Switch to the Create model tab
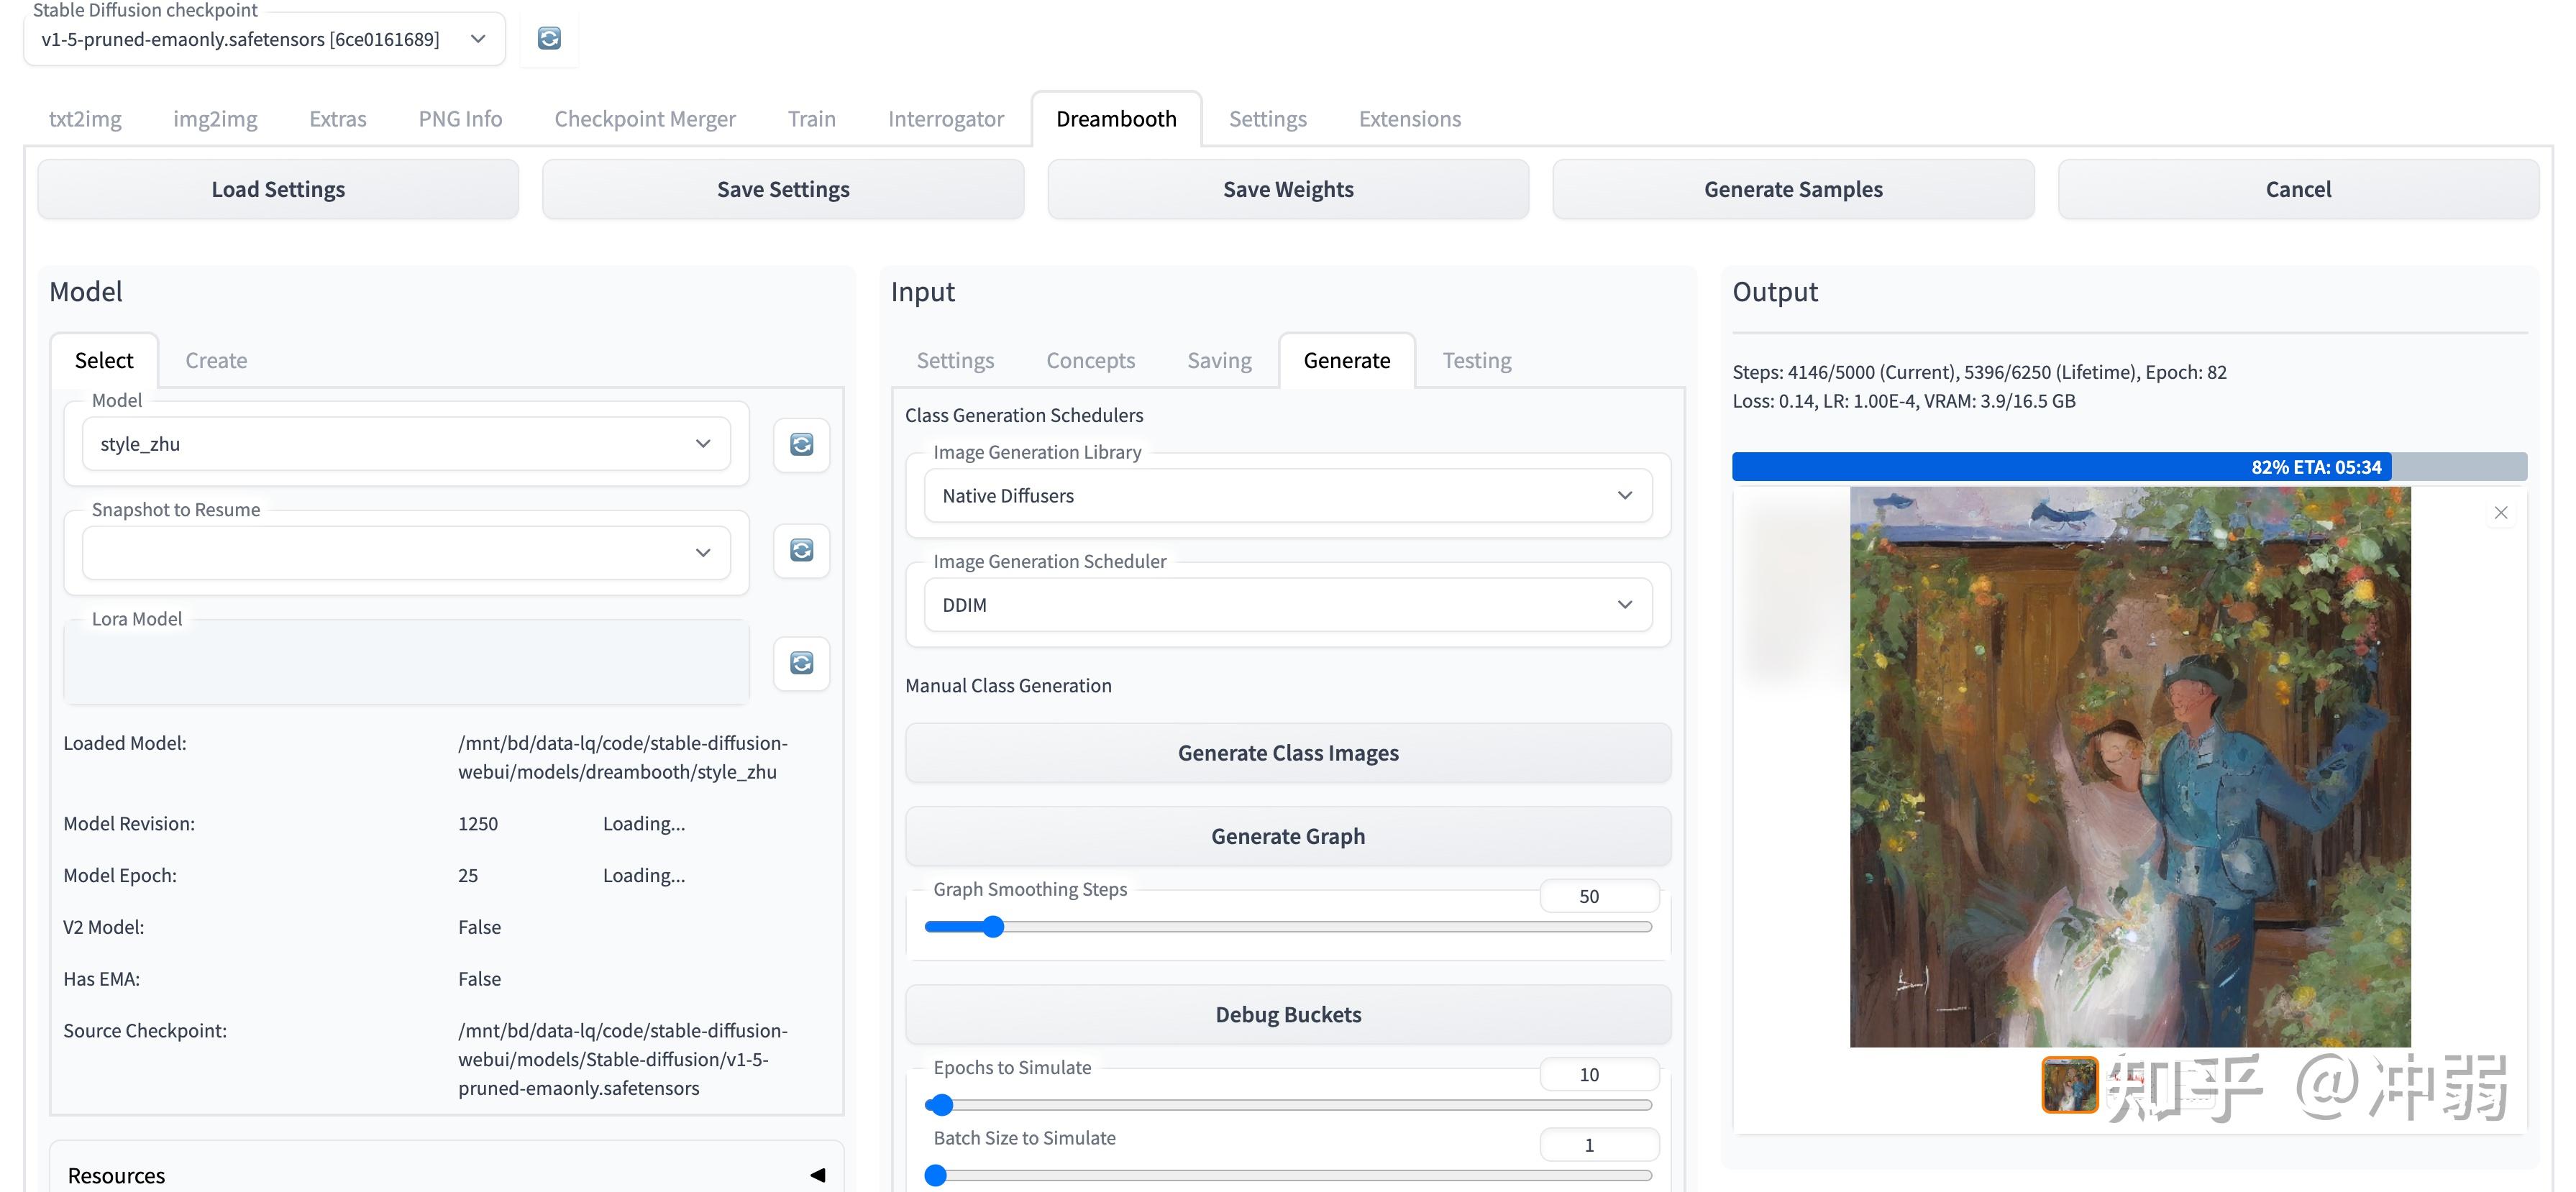Viewport: 2576px width, 1192px height. (x=216, y=360)
